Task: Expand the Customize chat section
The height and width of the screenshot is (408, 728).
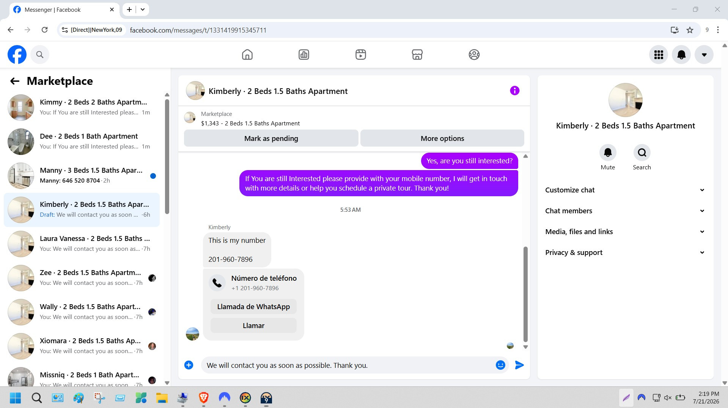Action: pyautogui.click(x=625, y=190)
